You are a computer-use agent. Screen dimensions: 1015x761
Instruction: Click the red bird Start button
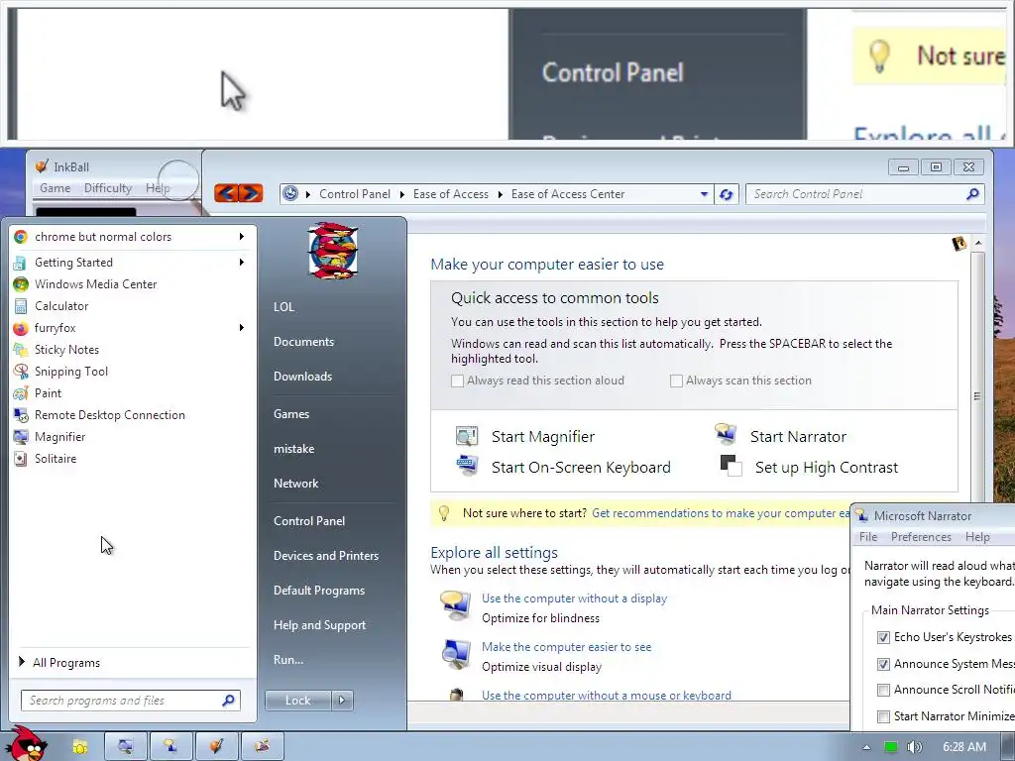pyautogui.click(x=26, y=744)
